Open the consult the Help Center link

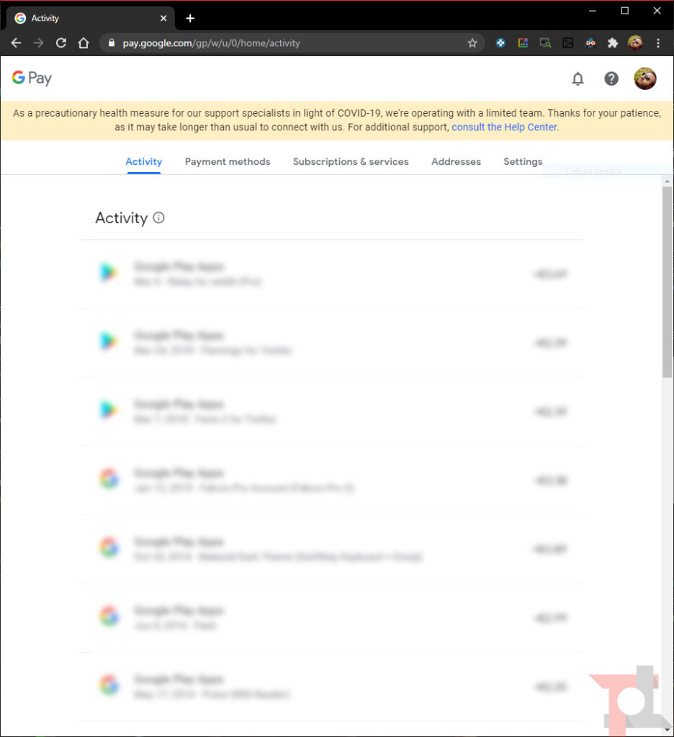[504, 127]
